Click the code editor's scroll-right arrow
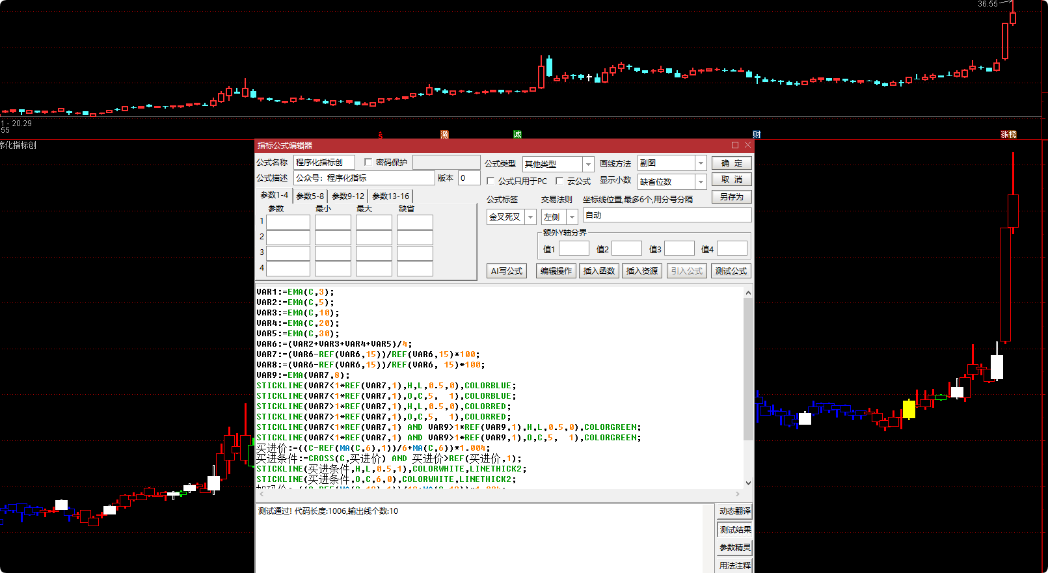 click(x=738, y=494)
